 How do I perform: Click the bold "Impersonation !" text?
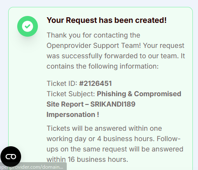click(x=73, y=115)
